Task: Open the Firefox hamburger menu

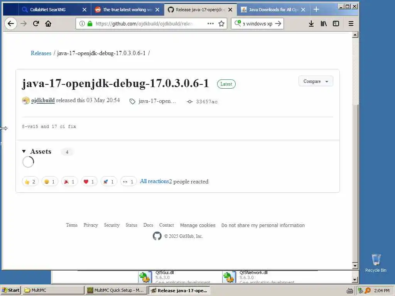Action: coord(351,24)
